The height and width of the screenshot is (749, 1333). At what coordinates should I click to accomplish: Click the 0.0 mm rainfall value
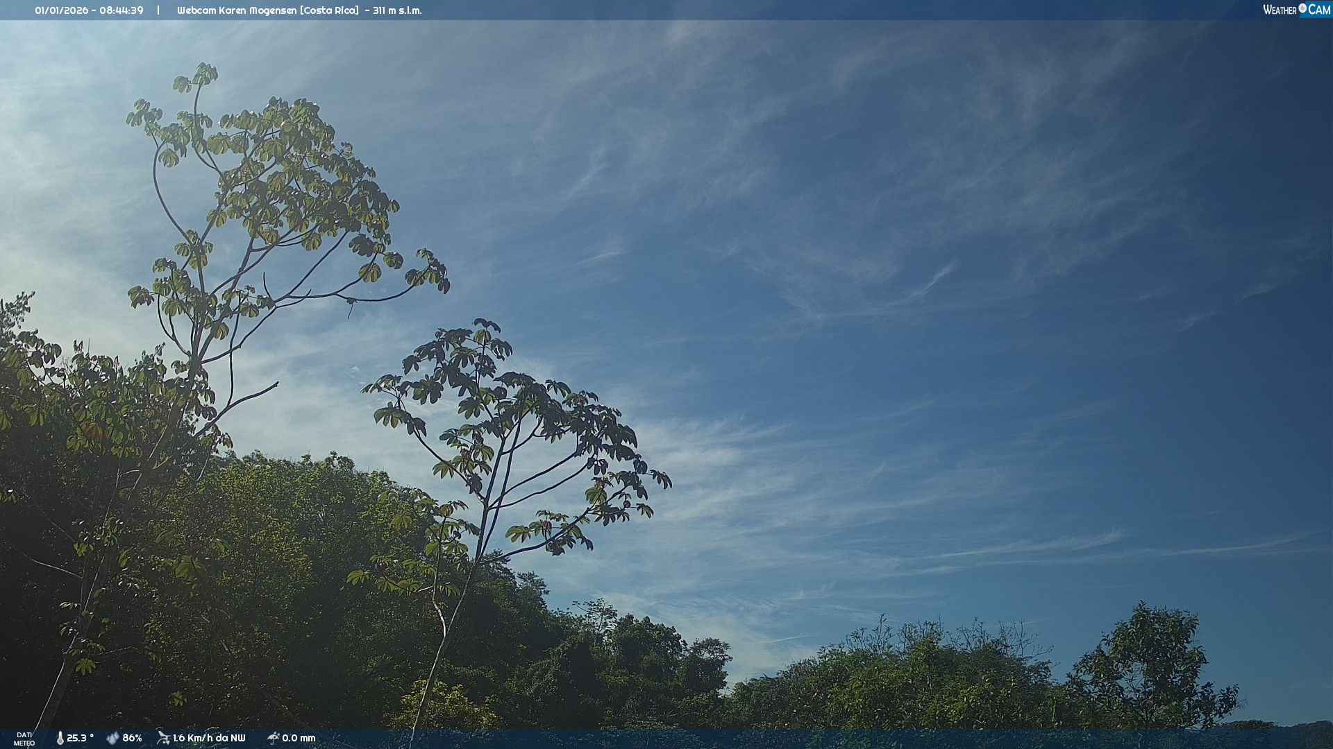(x=299, y=738)
